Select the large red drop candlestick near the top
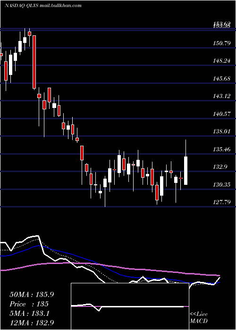Viewport: 236px width, 330px height. [34, 62]
